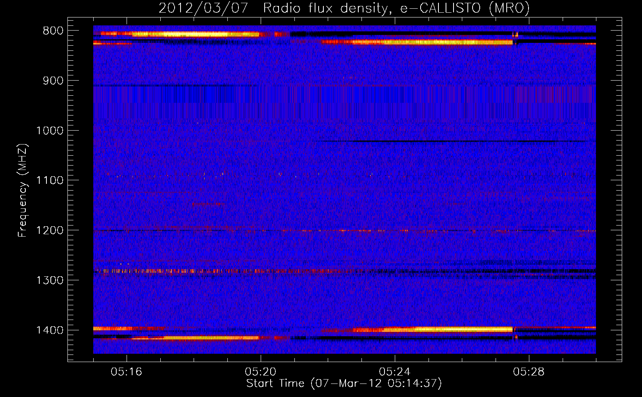Click the 1200 frequency tick label
Image resolution: width=642 pixels, height=397 pixels.
(x=50, y=231)
